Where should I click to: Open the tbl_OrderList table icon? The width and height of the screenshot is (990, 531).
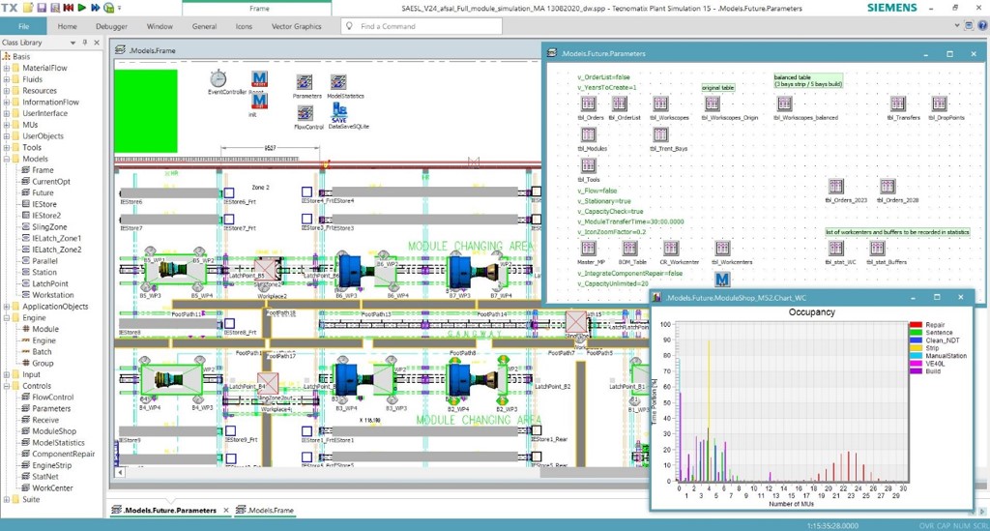620,103
